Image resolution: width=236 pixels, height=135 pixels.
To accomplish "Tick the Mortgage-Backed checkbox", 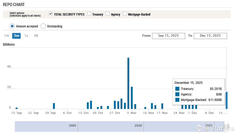I will tap(125, 14).
